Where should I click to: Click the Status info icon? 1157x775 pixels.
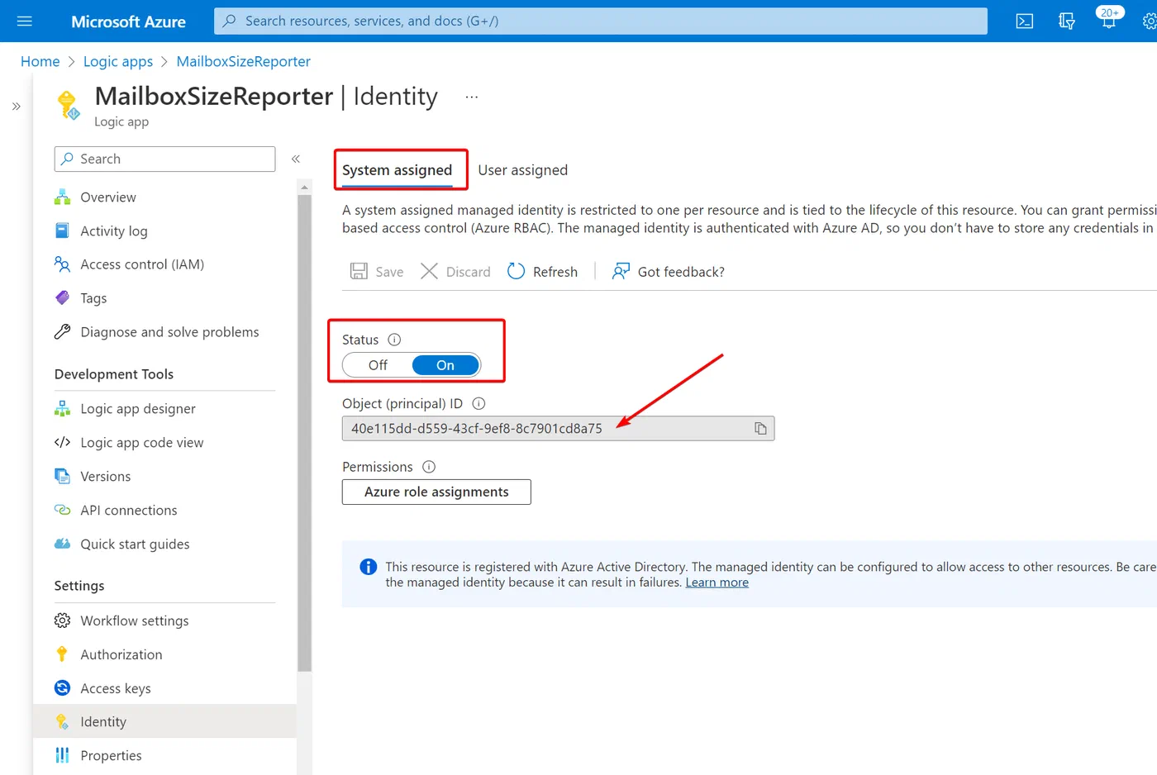[x=394, y=340]
